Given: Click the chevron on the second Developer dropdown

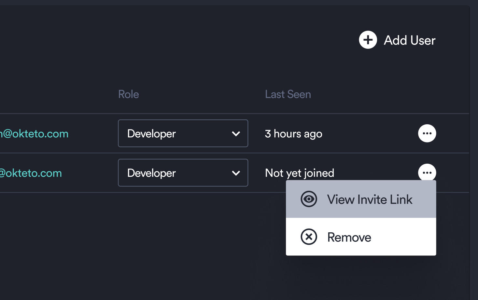Looking at the screenshot, I should pyautogui.click(x=236, y=173).
